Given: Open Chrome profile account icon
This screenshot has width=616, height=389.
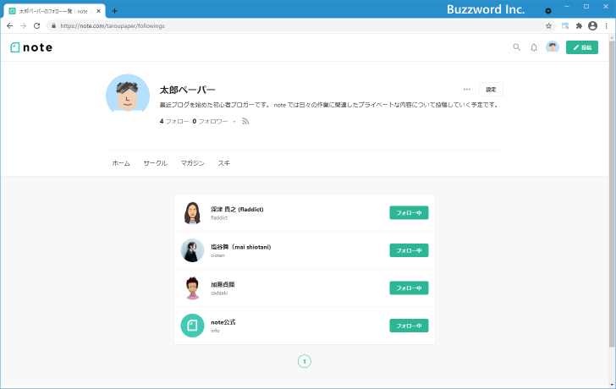Looking at the screenshot, I should [x=592, y=26].
